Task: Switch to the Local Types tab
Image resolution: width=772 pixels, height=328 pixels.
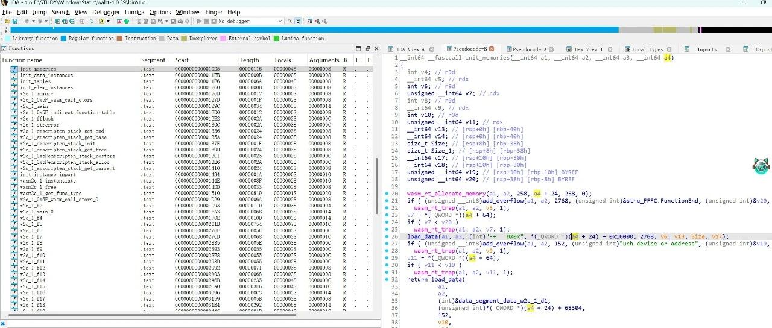Action: pos(648,49)
